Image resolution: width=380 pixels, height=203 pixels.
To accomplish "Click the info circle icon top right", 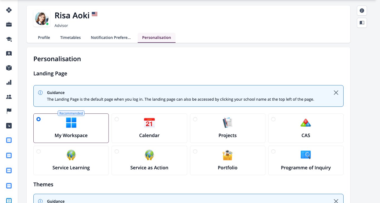I will coord(362,11).
